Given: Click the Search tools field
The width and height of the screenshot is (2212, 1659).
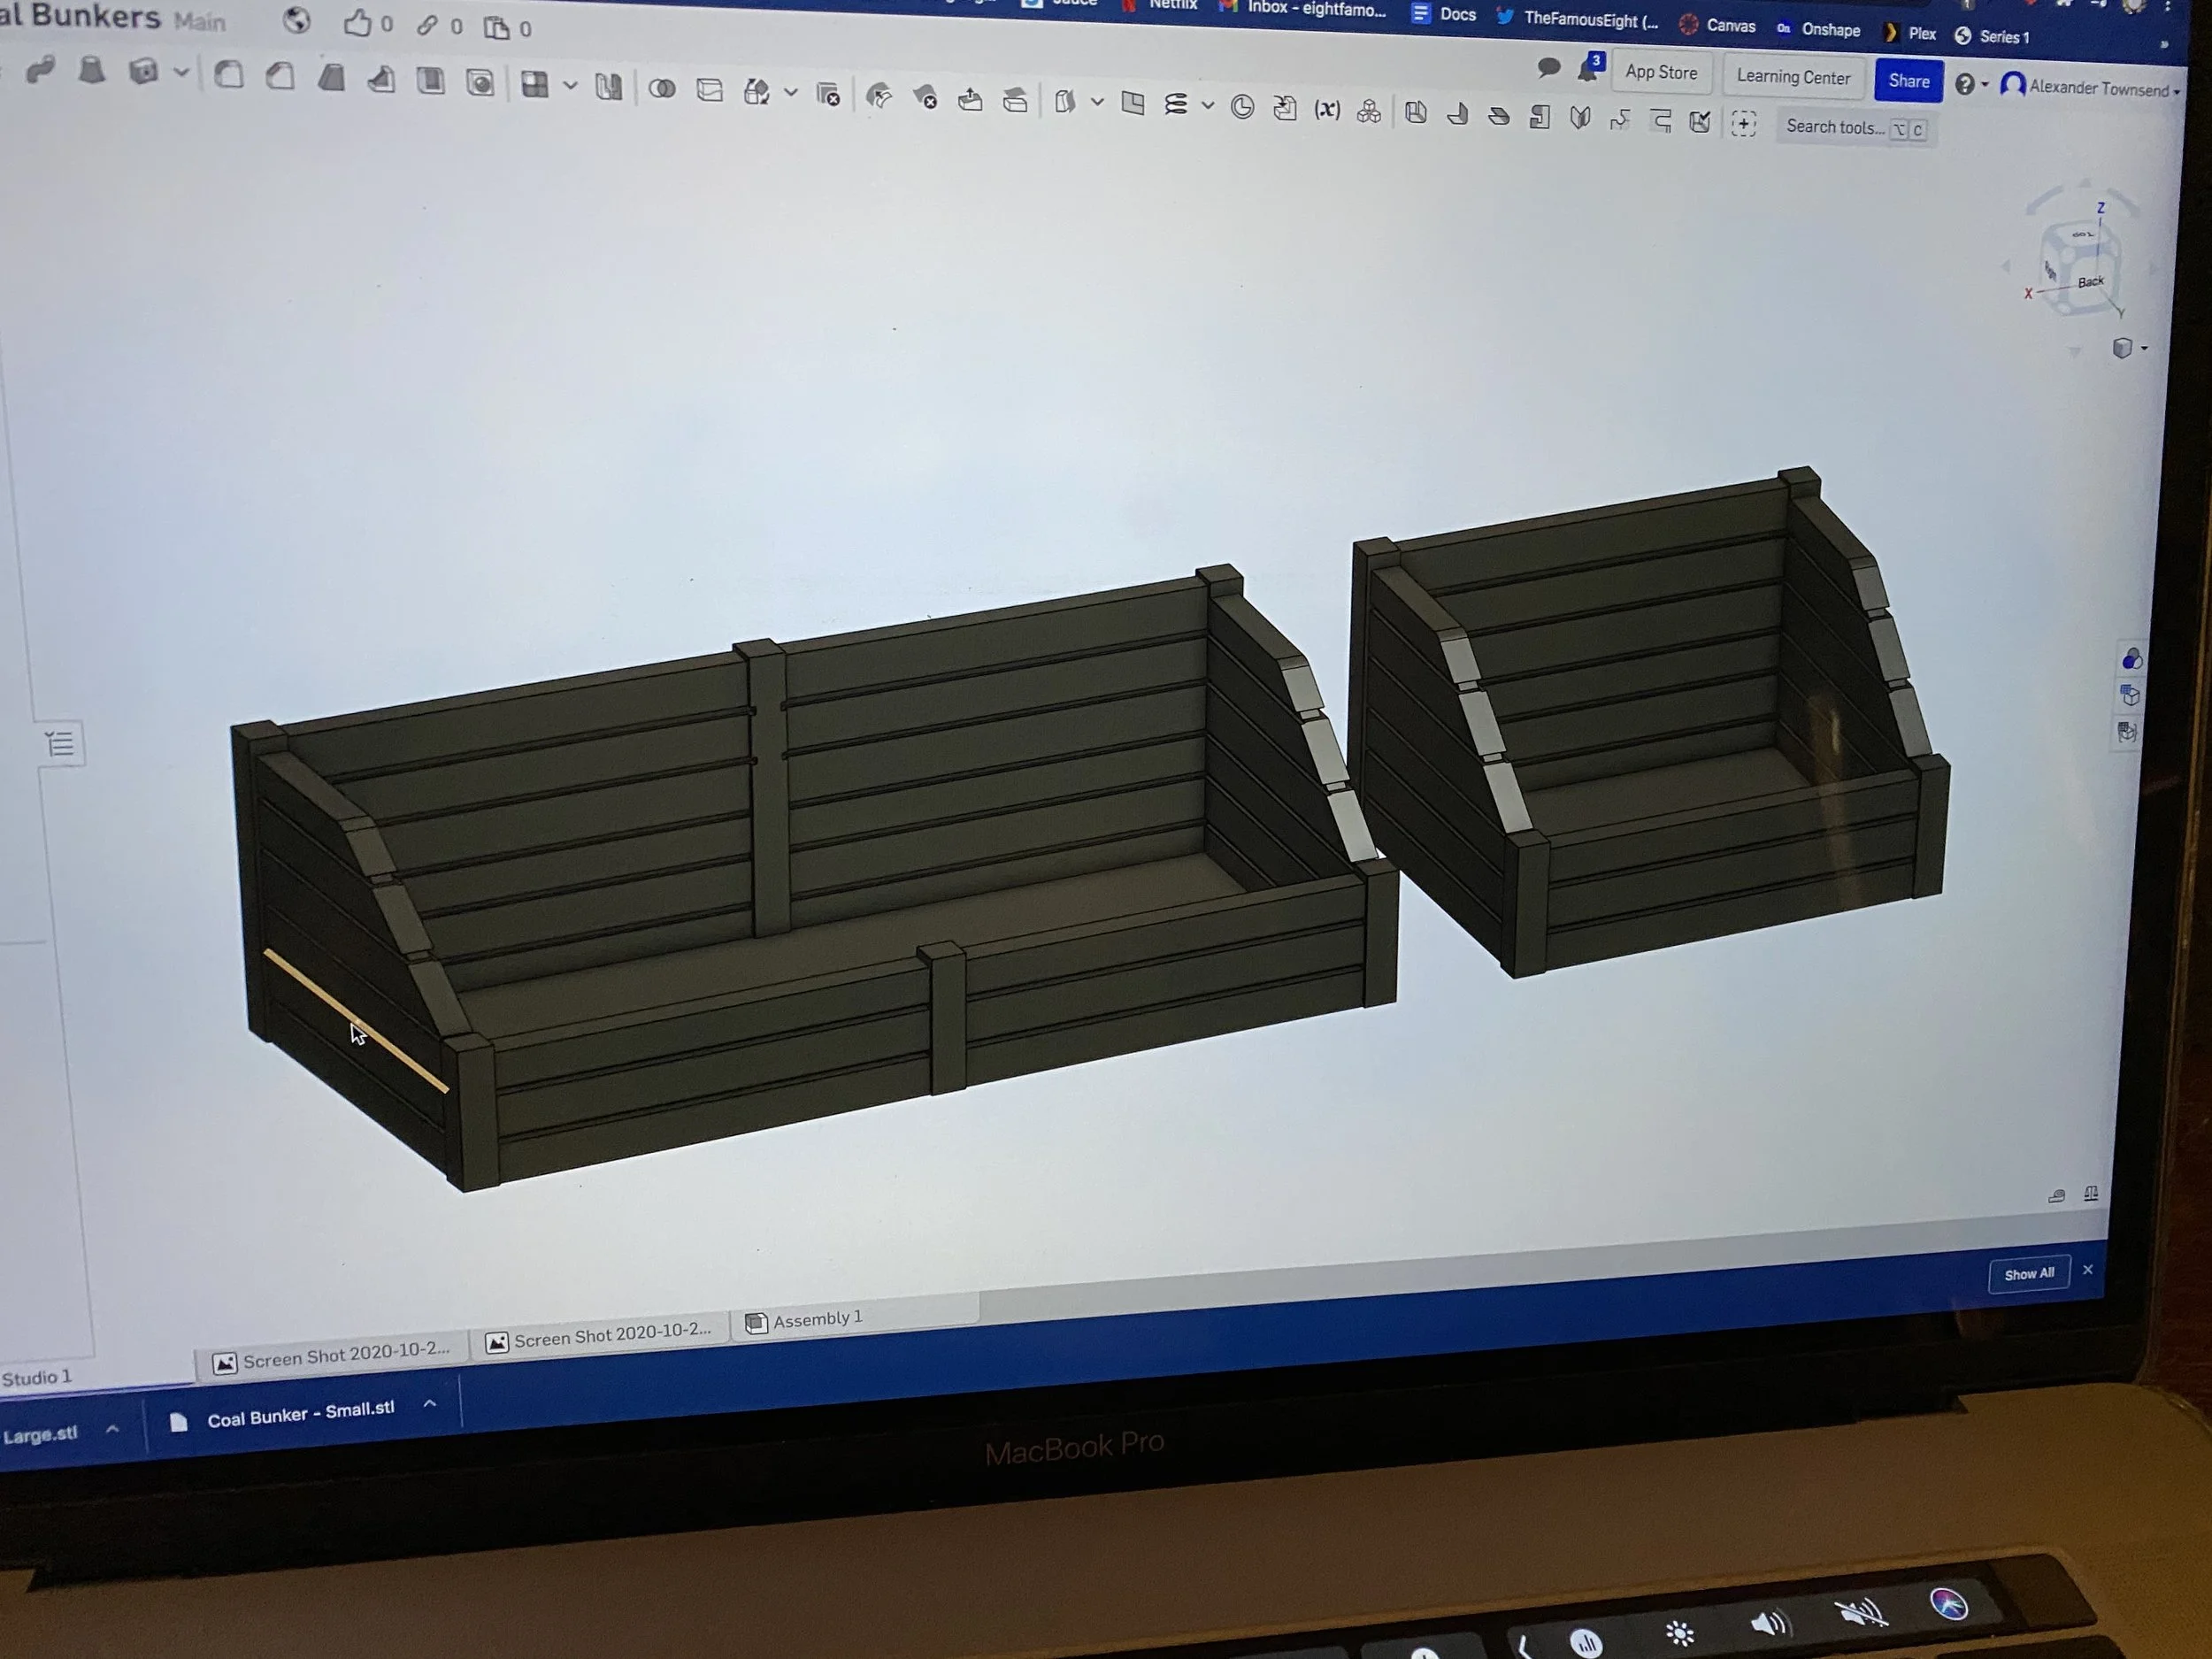Looking at the screenshot, I should pyautogui.click(x=1855, y=128).
